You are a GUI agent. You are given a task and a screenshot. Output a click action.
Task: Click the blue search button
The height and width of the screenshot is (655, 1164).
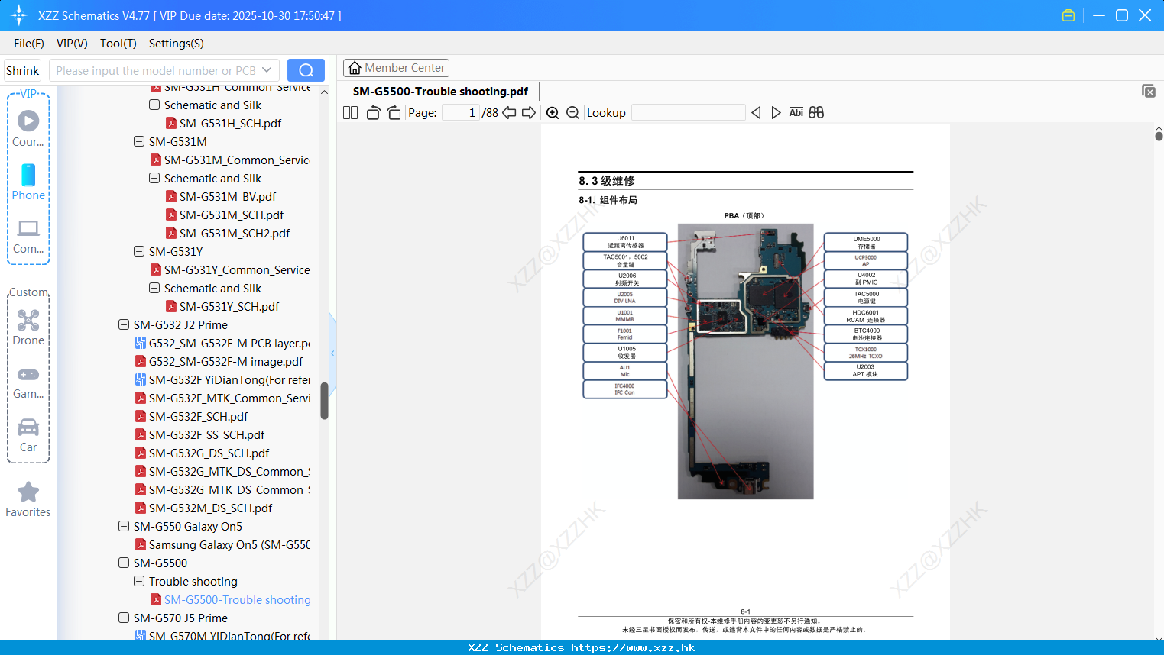tap(306, 70)
